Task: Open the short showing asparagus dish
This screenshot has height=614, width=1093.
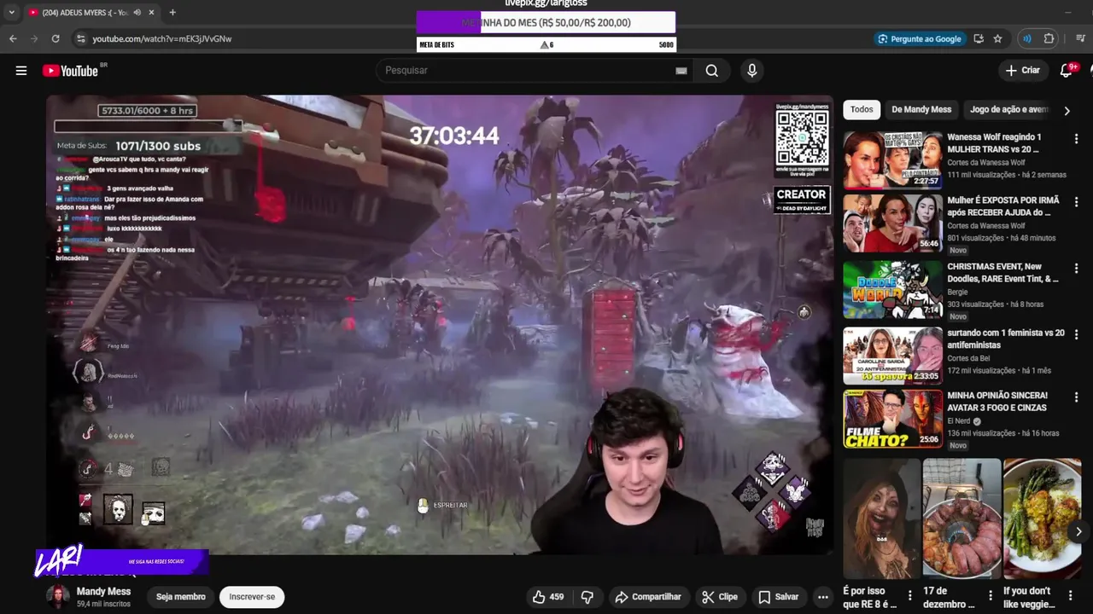Action: pos(1042,519)
